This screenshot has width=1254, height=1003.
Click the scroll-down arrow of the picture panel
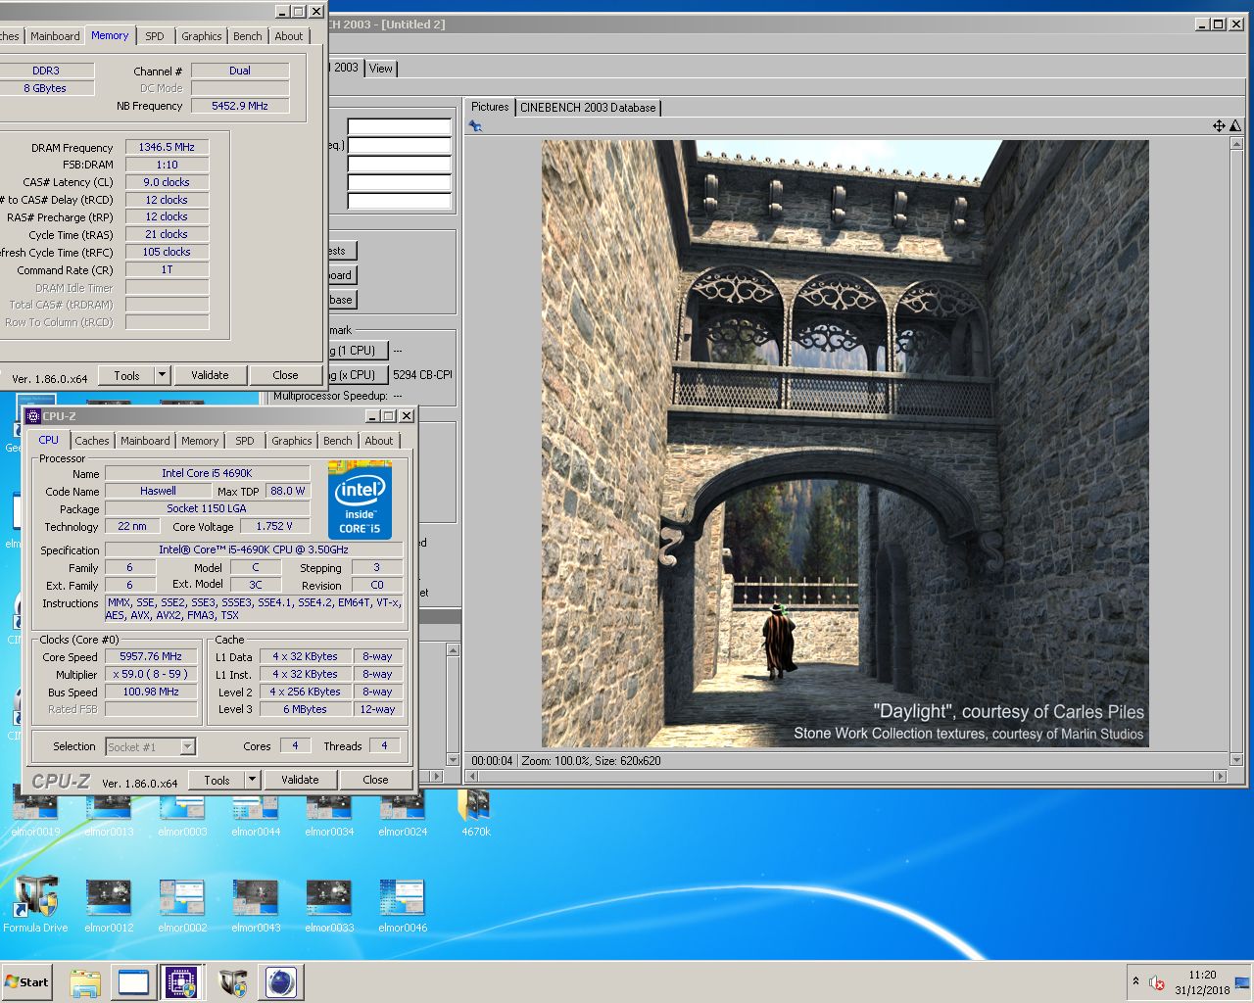click(x=1235, y=760)
